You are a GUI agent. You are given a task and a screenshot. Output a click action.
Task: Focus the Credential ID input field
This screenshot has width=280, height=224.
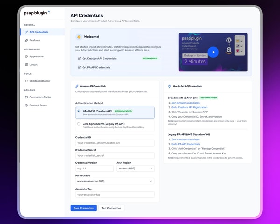[115, 143]
